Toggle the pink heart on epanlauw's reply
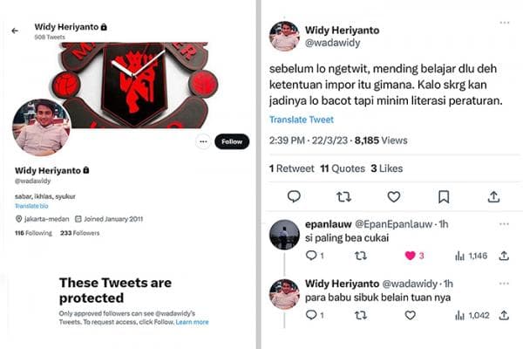The height and width of the screenshot is (349, 523). [410, 256]
